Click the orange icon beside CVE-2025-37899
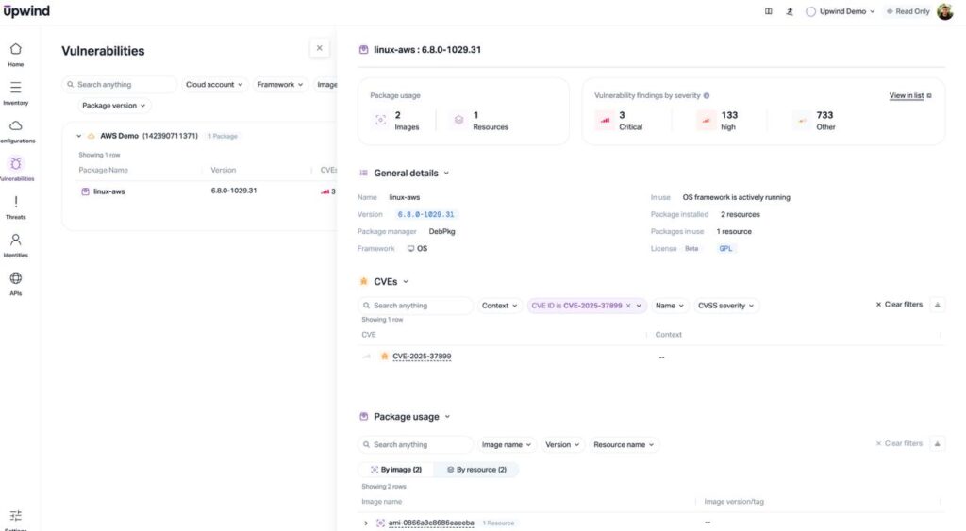The height and width of the screenshot is (531, 966). 385,357
